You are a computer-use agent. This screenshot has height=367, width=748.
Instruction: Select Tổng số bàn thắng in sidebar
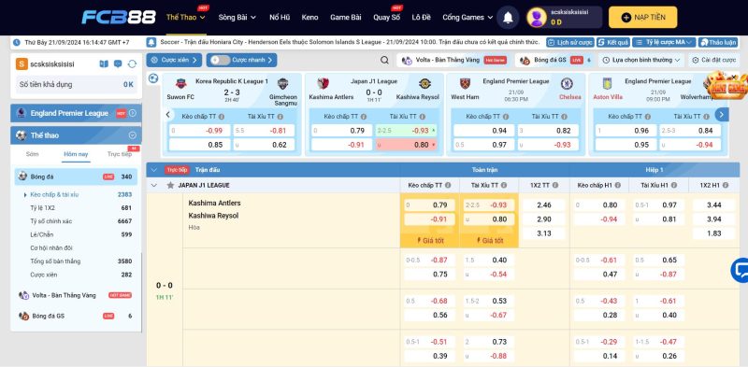tap(55, 261)
